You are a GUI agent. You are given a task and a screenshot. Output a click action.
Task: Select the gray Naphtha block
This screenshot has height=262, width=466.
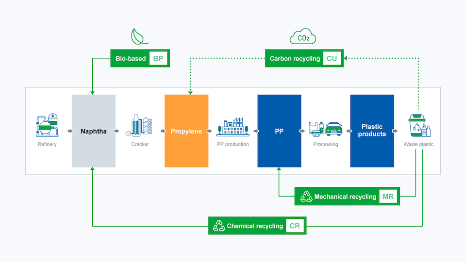pyautogui.click(x=94, y=131)
